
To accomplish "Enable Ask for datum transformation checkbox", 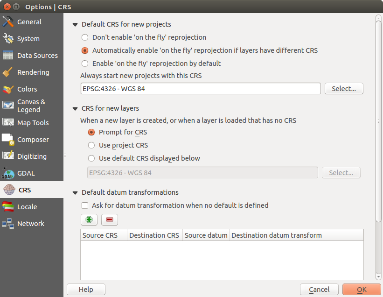I will (85, 205).
